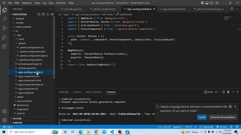Open Microsoft Edge from taskbar
The height and width of the screenshot is (135, 241).
[x=81, y=132]
